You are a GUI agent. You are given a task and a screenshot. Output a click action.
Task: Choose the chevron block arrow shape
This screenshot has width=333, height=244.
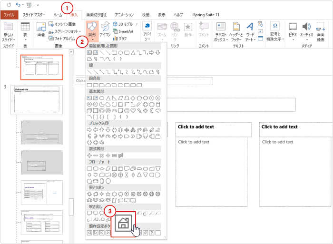(133, 136)
